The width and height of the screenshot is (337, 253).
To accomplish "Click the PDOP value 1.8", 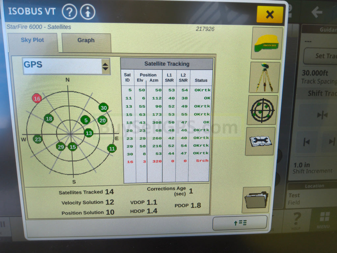I will pyautogui.click(x=195, y=205).
